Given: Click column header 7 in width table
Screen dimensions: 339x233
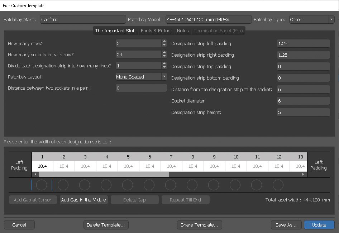Looking at the screenshot, I should point(171,157).
